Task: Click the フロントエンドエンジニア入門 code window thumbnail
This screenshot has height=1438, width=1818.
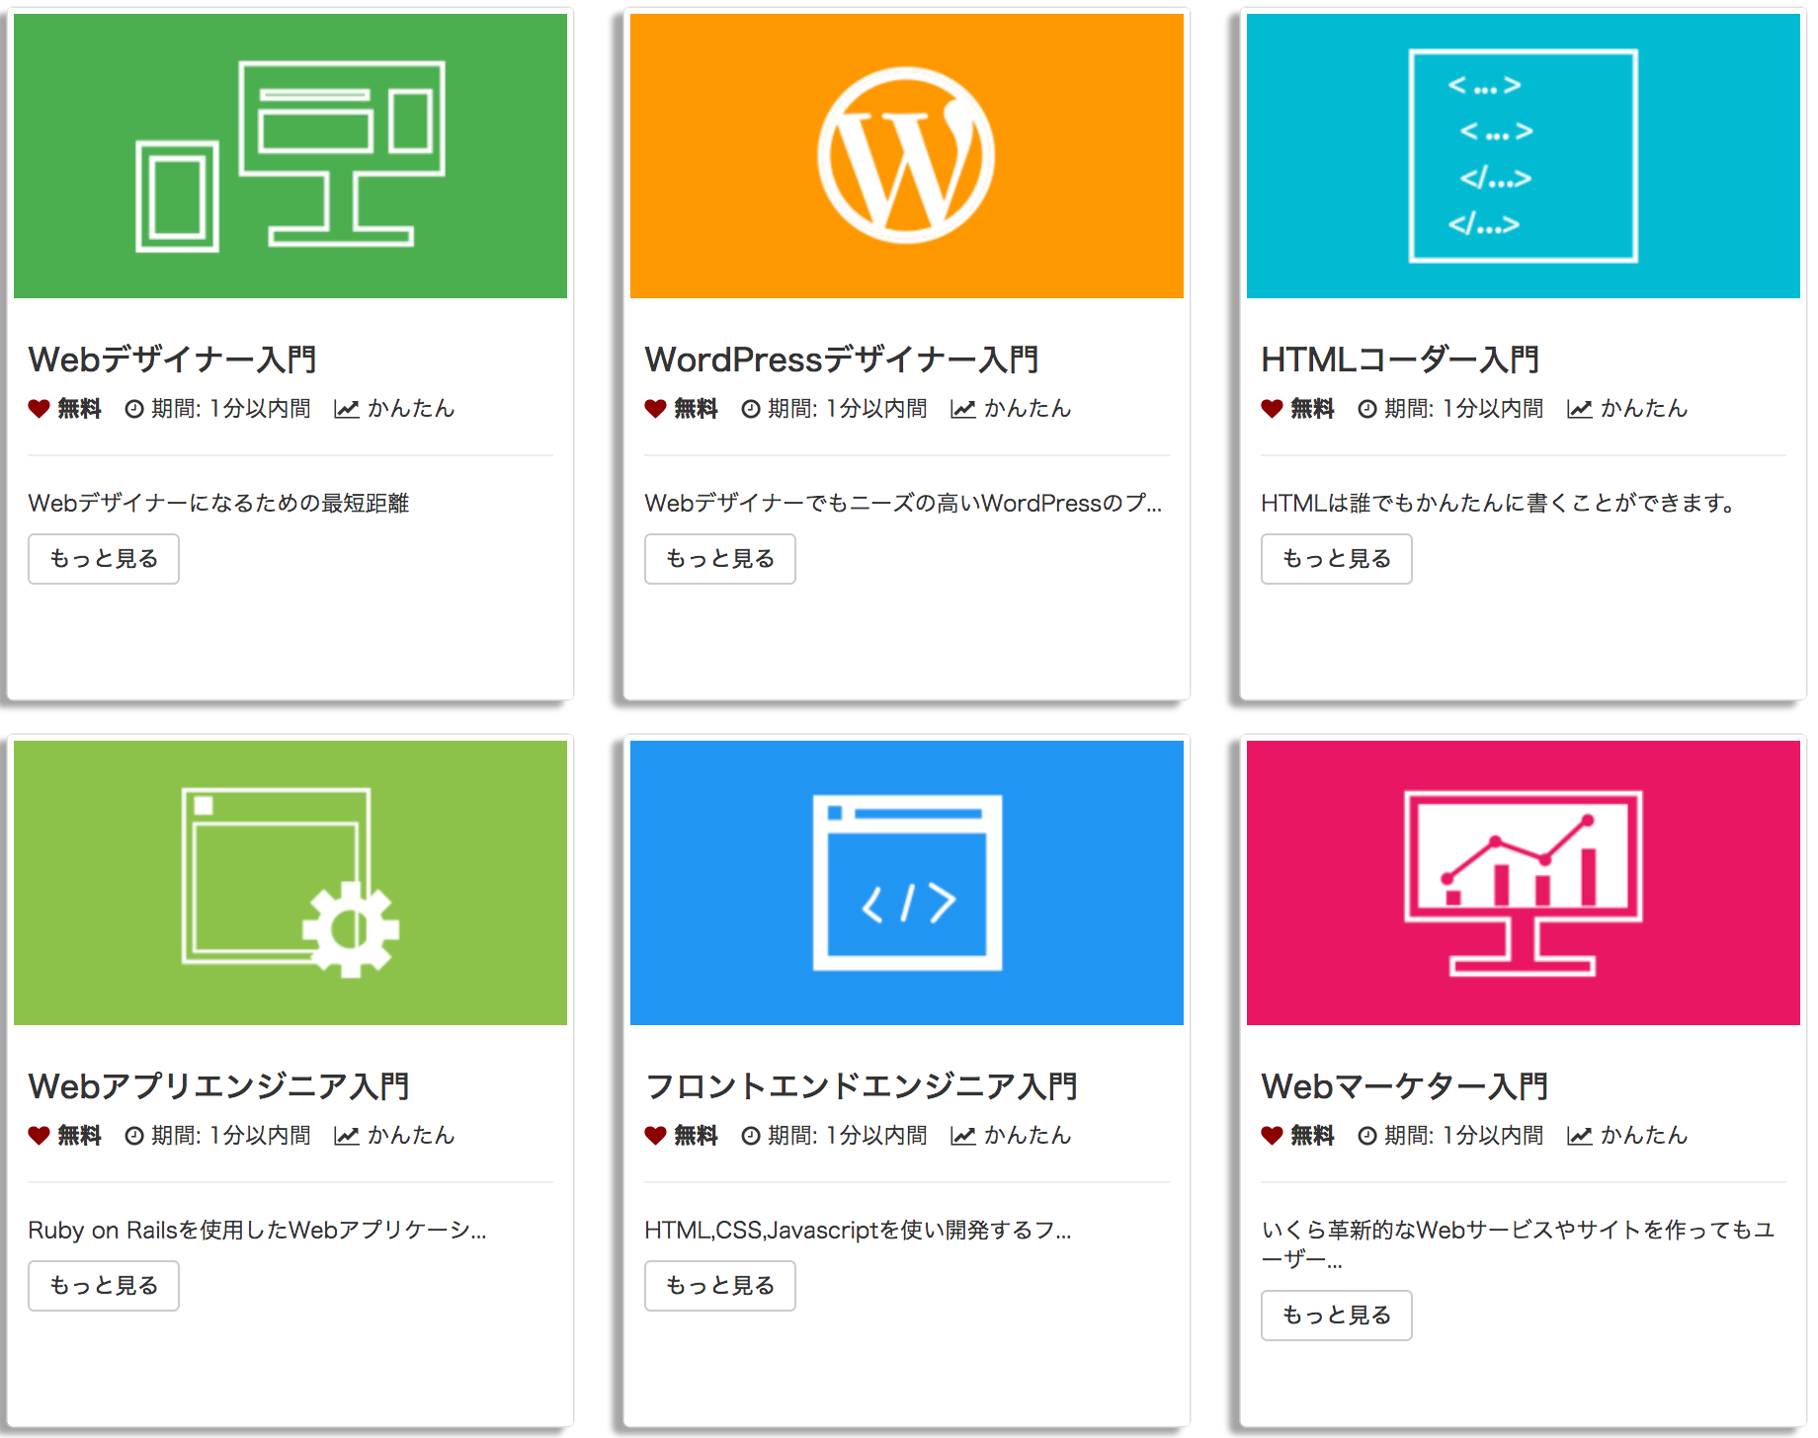Action: (907, 883)
